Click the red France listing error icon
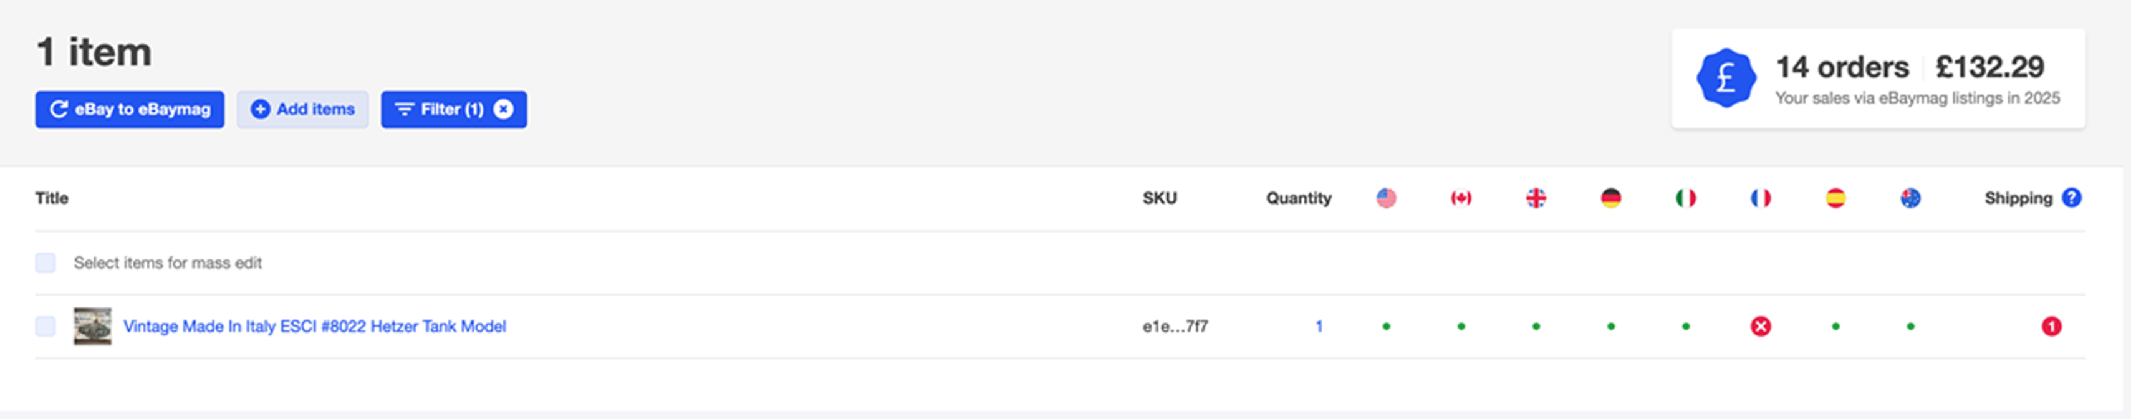The image size is (2131, 419). point(1761,326)
